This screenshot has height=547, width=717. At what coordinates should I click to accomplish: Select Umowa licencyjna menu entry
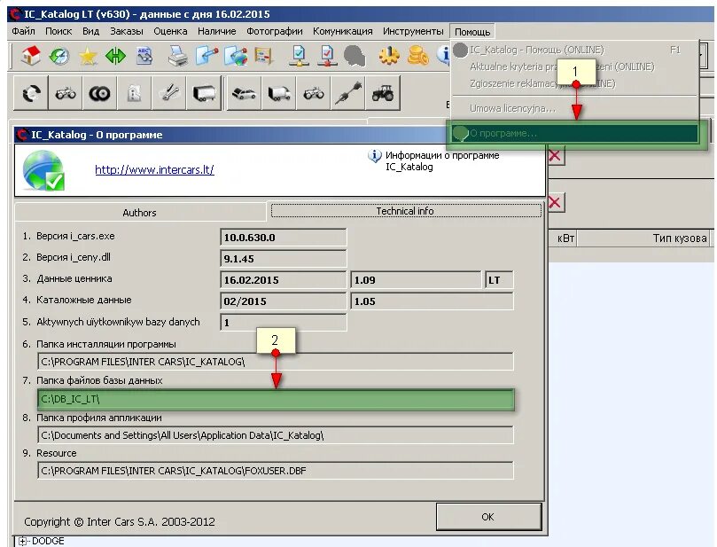click(x=575, y=108)
